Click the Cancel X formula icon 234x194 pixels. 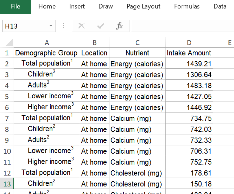pos(81,26)
